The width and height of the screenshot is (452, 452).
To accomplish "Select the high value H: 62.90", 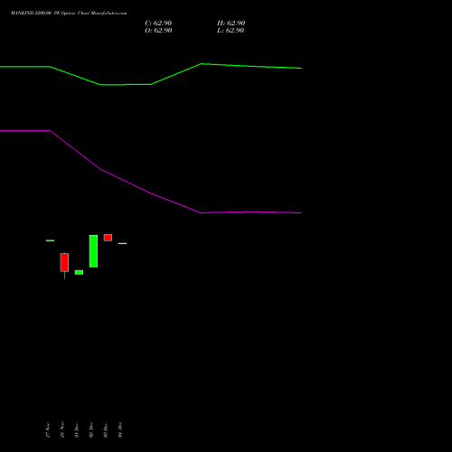I will coord(231,24).
